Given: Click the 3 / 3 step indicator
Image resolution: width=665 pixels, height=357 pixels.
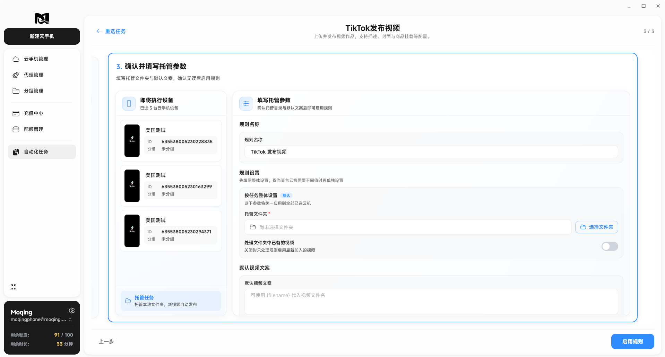Looking at the screenshot, I should click(x=649, y=31).
